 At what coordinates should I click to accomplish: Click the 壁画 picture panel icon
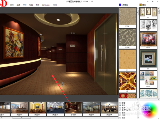tap(141, 5)
